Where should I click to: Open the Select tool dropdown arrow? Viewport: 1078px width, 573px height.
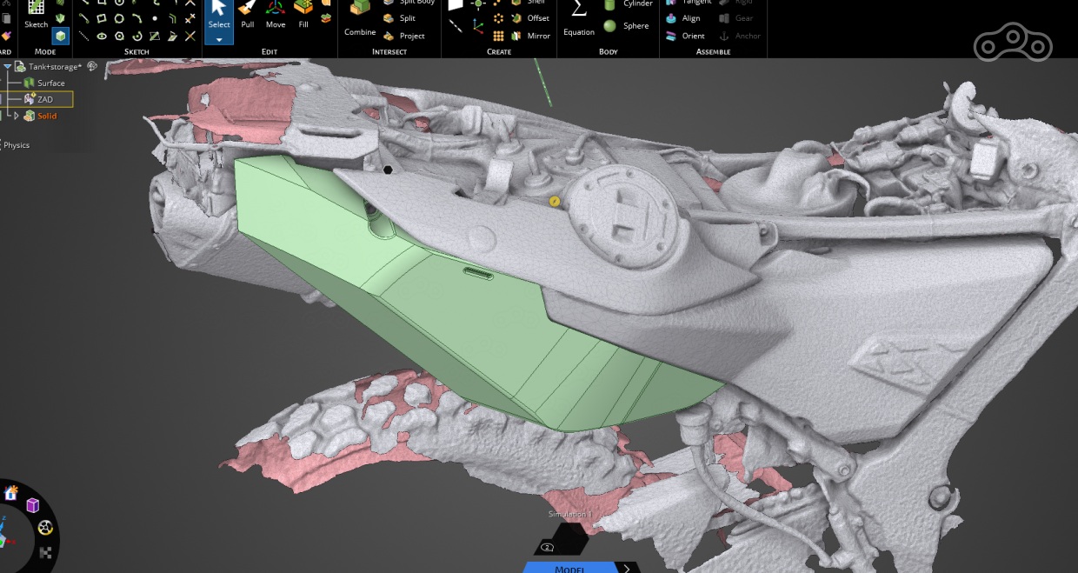pyautogui.click(x=219, y=39)
